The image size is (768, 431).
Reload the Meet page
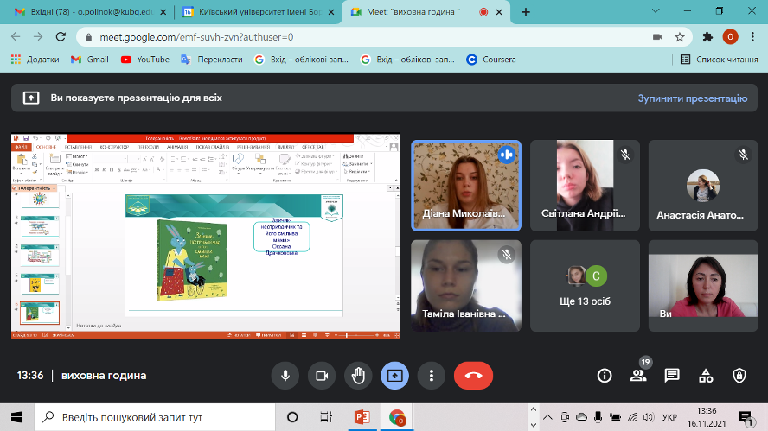point(61,36)
